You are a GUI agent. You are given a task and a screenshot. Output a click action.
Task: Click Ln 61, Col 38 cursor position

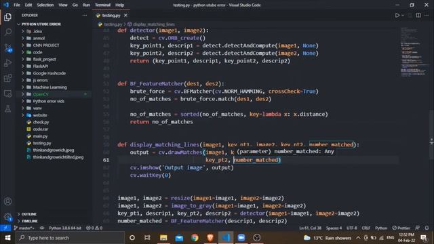tap(310, 228)
